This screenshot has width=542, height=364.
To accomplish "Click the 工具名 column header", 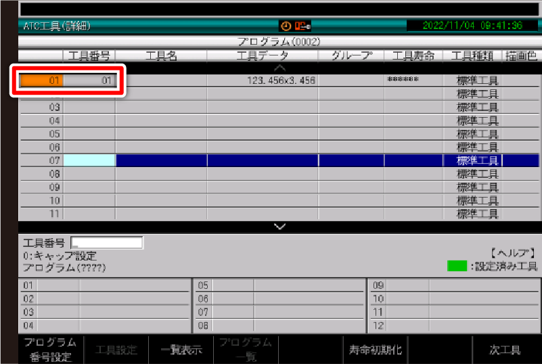I will point(161,56).
